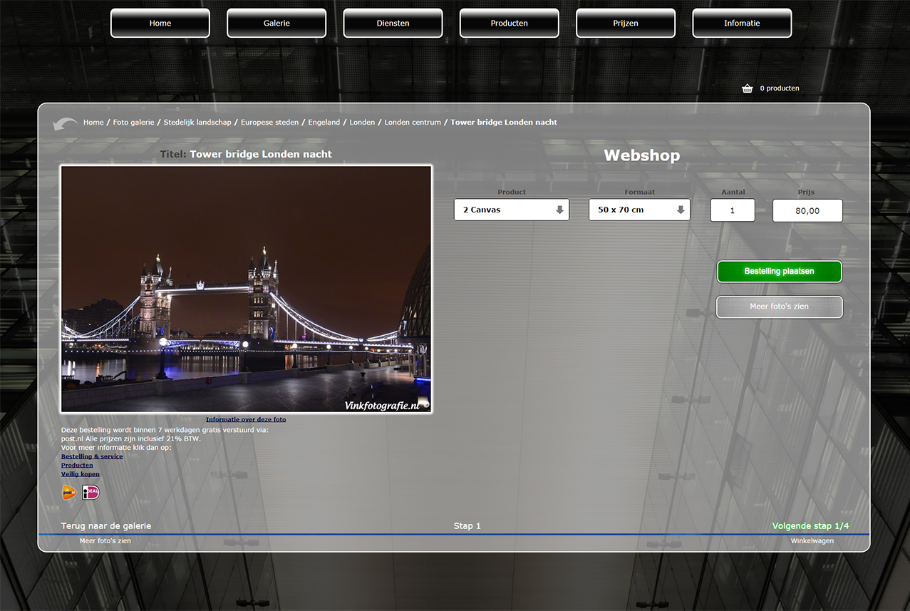Open the Galerie menu

[276, 23]
